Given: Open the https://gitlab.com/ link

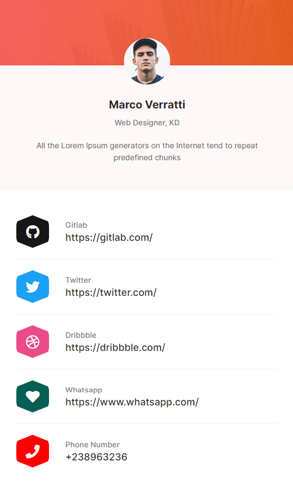Looking at the screenshot, I should coord(109,238).
